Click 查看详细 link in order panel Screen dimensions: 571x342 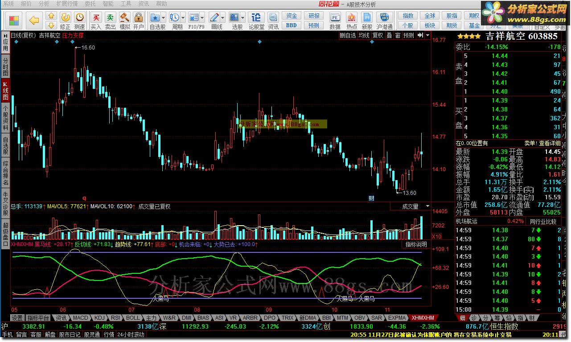(x=550, y=143)
